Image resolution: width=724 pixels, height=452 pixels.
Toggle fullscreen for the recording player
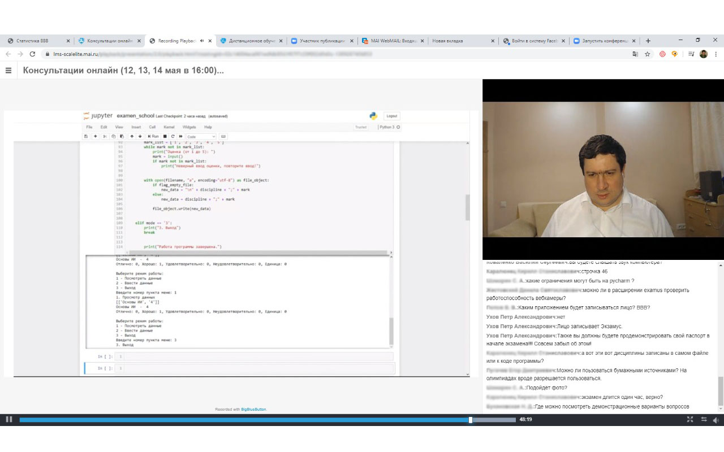(x=689, y=419)
